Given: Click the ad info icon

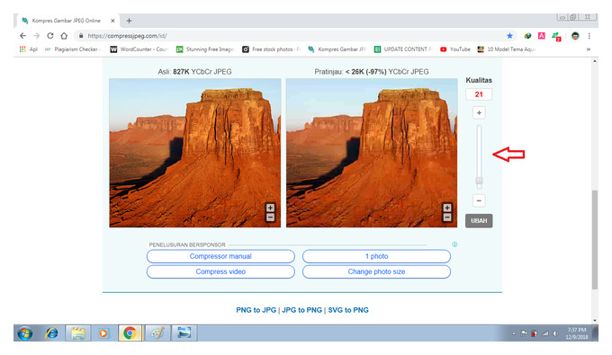Looking at the screenshot, I should 454,244.
